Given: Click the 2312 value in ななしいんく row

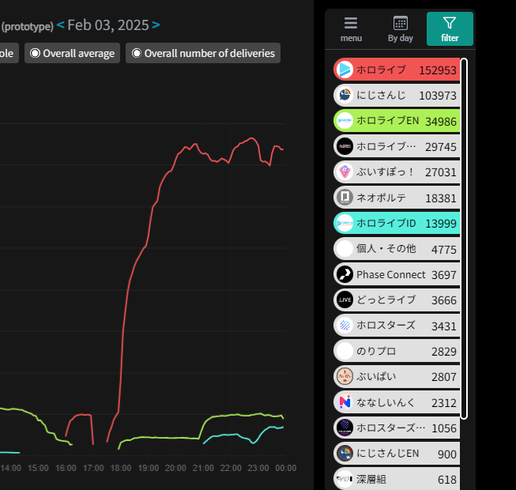Looking at the screenshot, I should click(x=444, y=403).
